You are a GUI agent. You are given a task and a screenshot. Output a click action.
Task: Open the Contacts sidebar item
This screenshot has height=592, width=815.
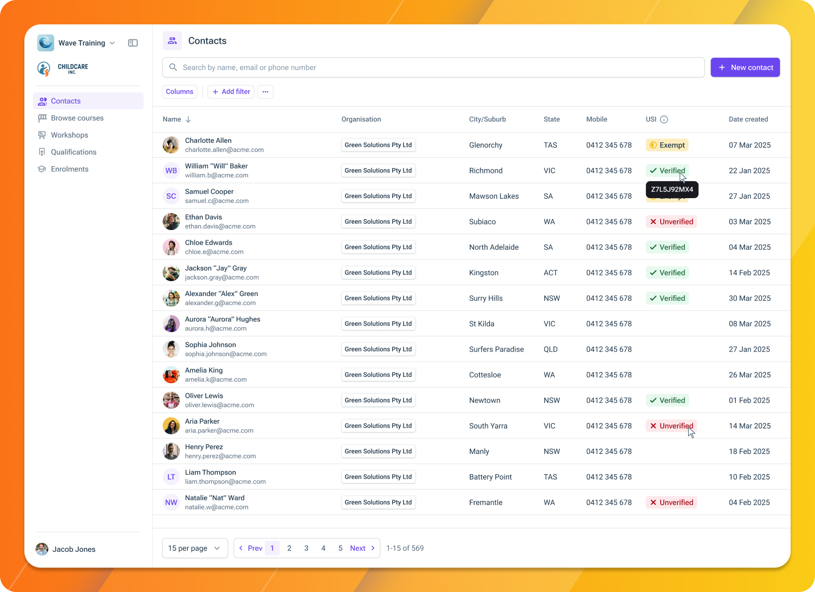pos(88,101)
